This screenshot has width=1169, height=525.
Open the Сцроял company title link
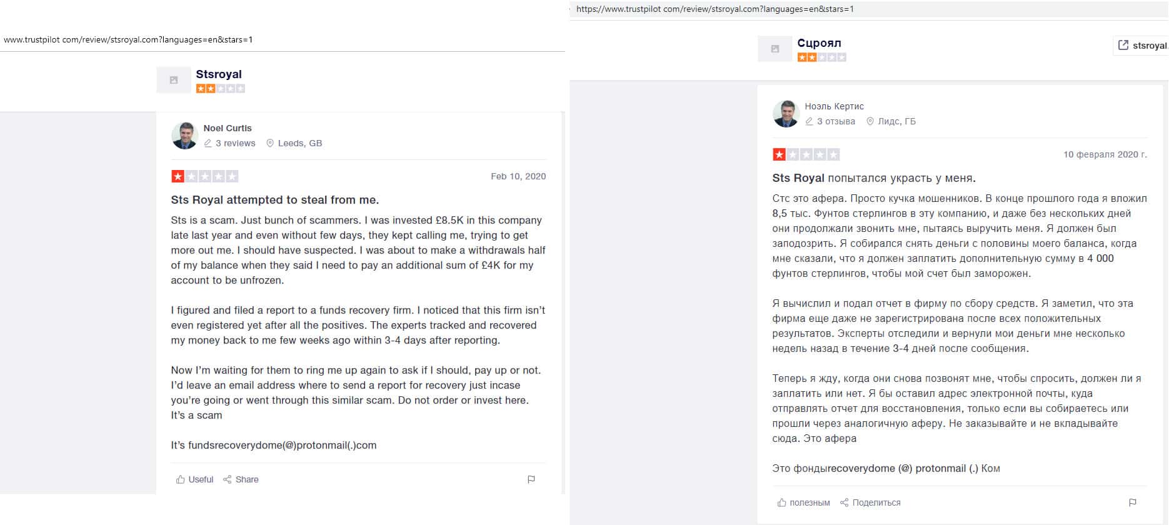(819, 43)
